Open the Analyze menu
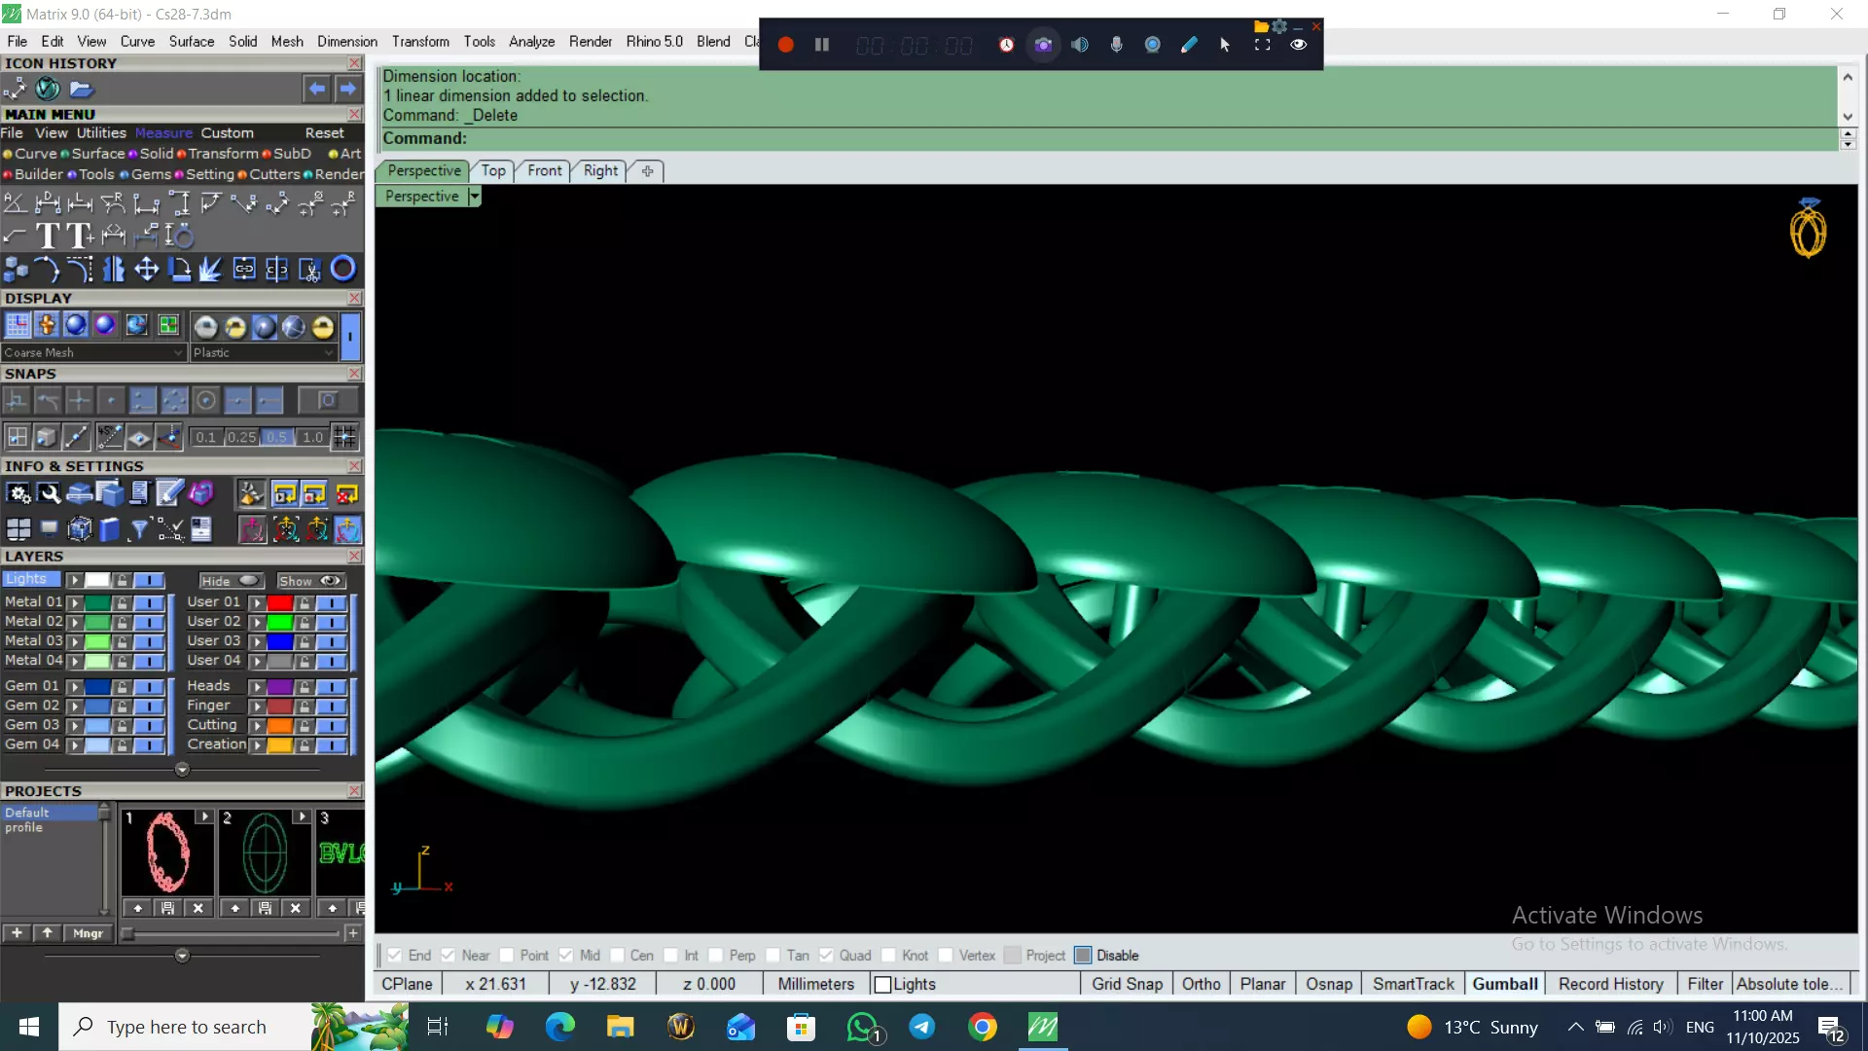The height and width of the screenshot is (1051, 1868). (532, 42)
